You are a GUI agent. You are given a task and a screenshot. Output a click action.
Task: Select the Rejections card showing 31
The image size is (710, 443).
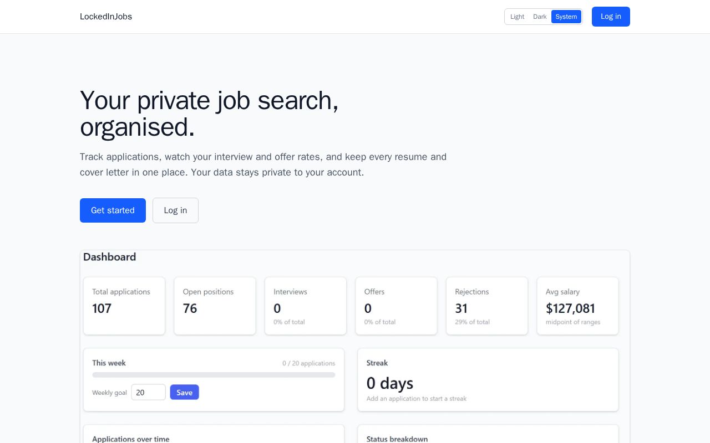(x=487, y=306)
